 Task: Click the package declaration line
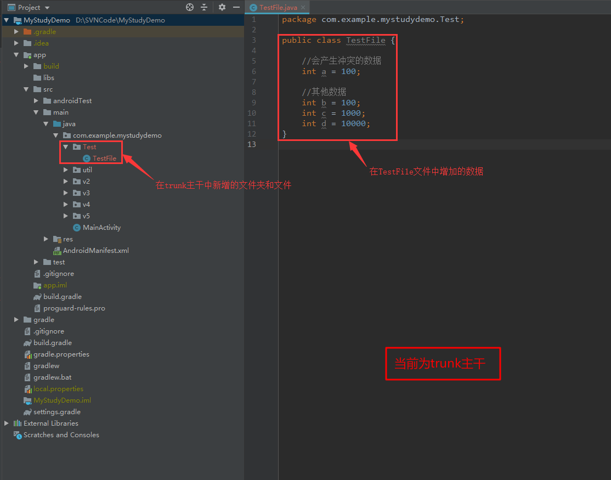(x=373, y=20)
